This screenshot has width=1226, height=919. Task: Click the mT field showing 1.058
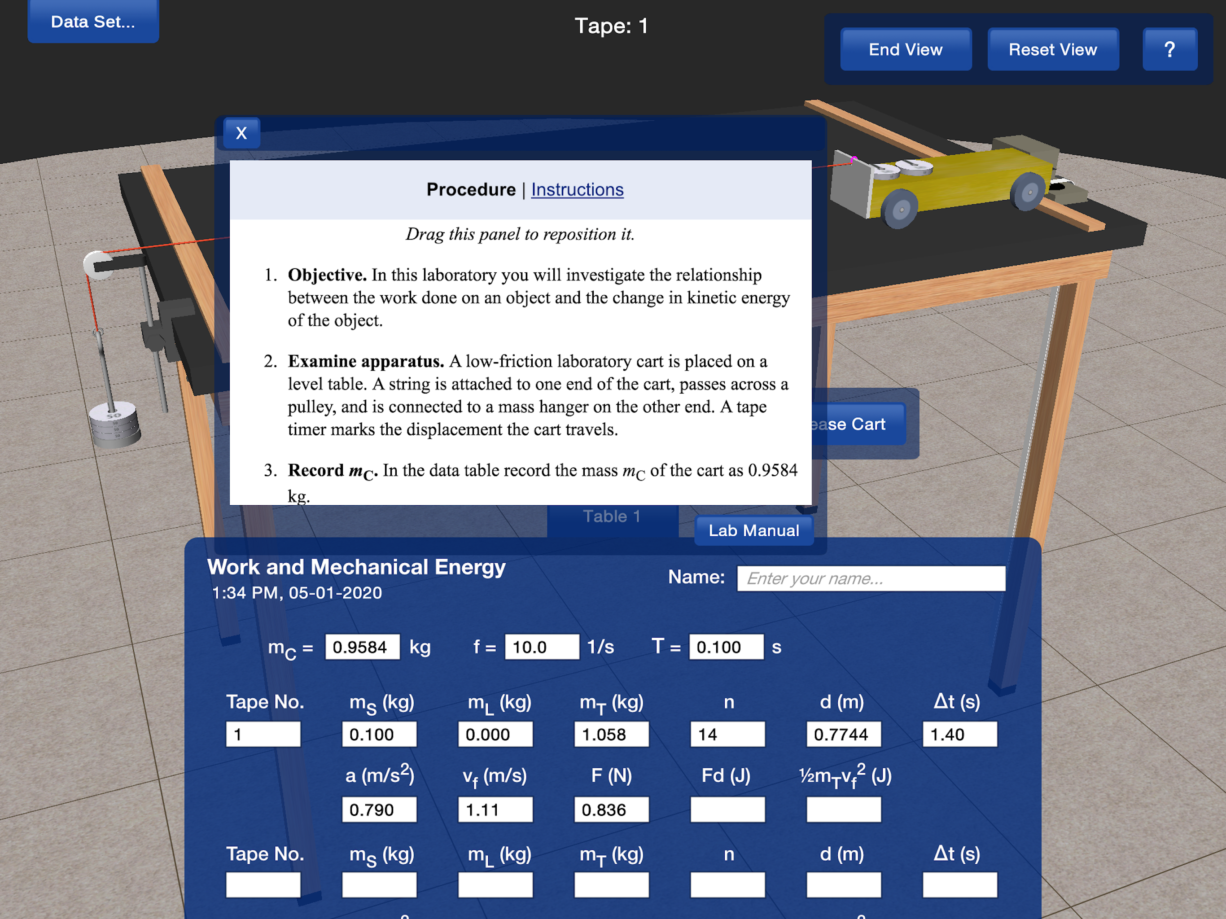[611, 735]
